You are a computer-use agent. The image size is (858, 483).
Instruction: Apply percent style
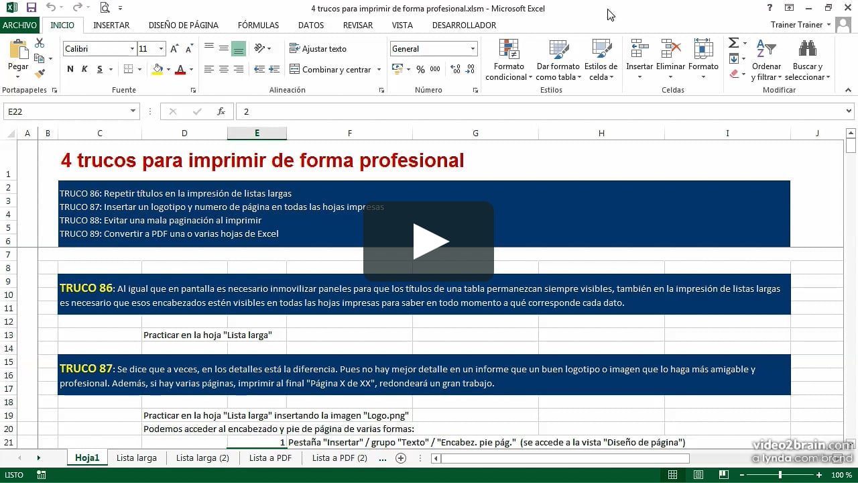pyautogui.click(x=420, y=69)
